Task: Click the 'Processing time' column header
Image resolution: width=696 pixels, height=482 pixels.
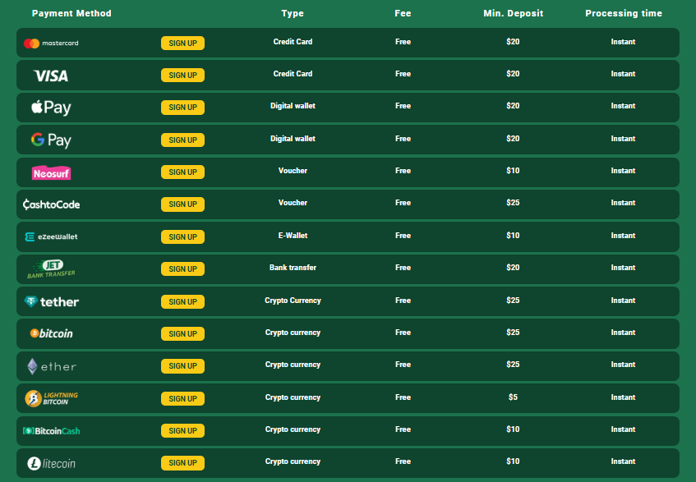Action: tap(623, 13)
